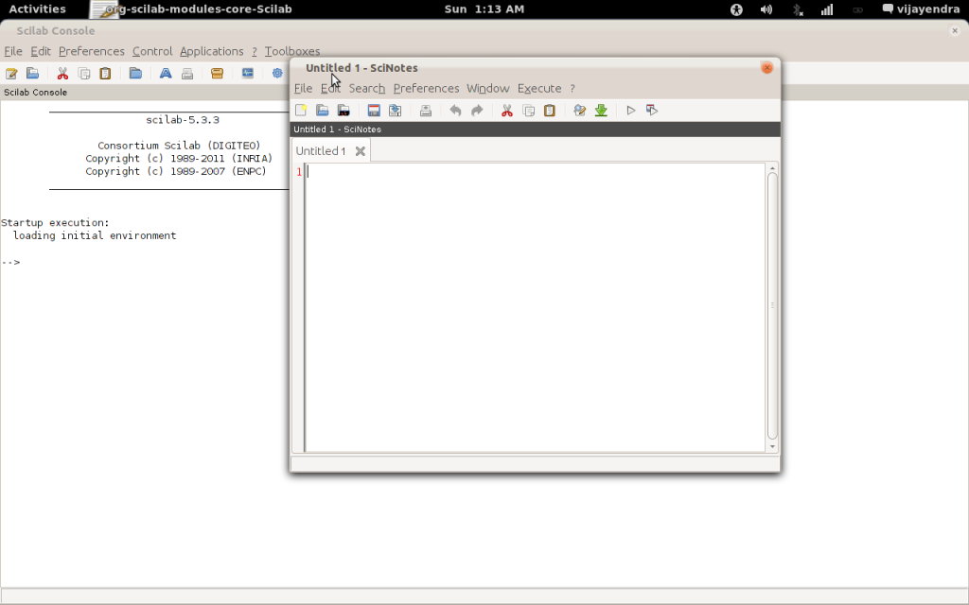Open the SciNotes Edit menu
The image size is (969, 605).
330,88
